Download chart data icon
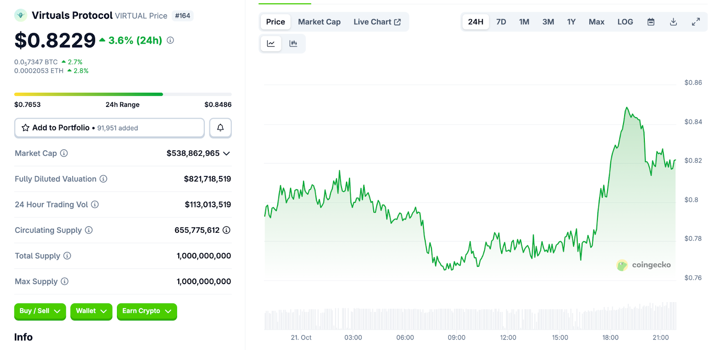This screenshot has height=350, width=717. 673,22
